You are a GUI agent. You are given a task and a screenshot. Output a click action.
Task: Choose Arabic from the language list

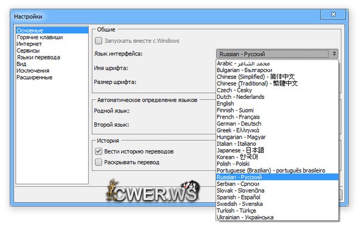277,63
